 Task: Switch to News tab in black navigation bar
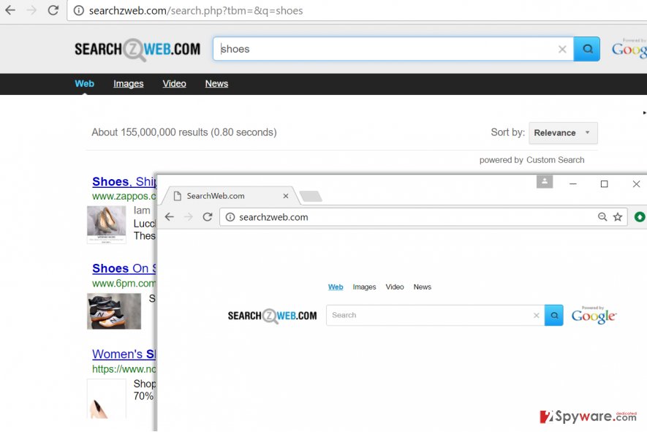[216, 83]
